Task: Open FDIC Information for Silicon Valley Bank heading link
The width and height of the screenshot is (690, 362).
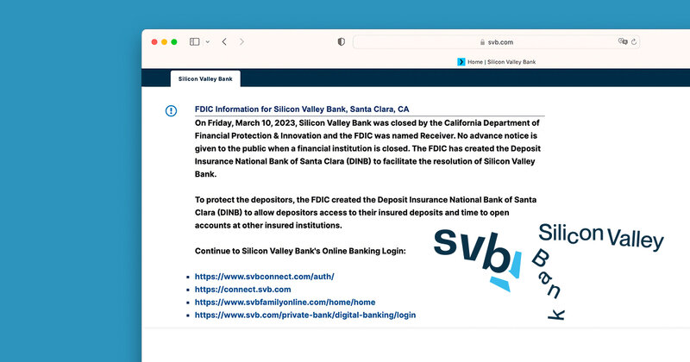Action: click(302, 109)
